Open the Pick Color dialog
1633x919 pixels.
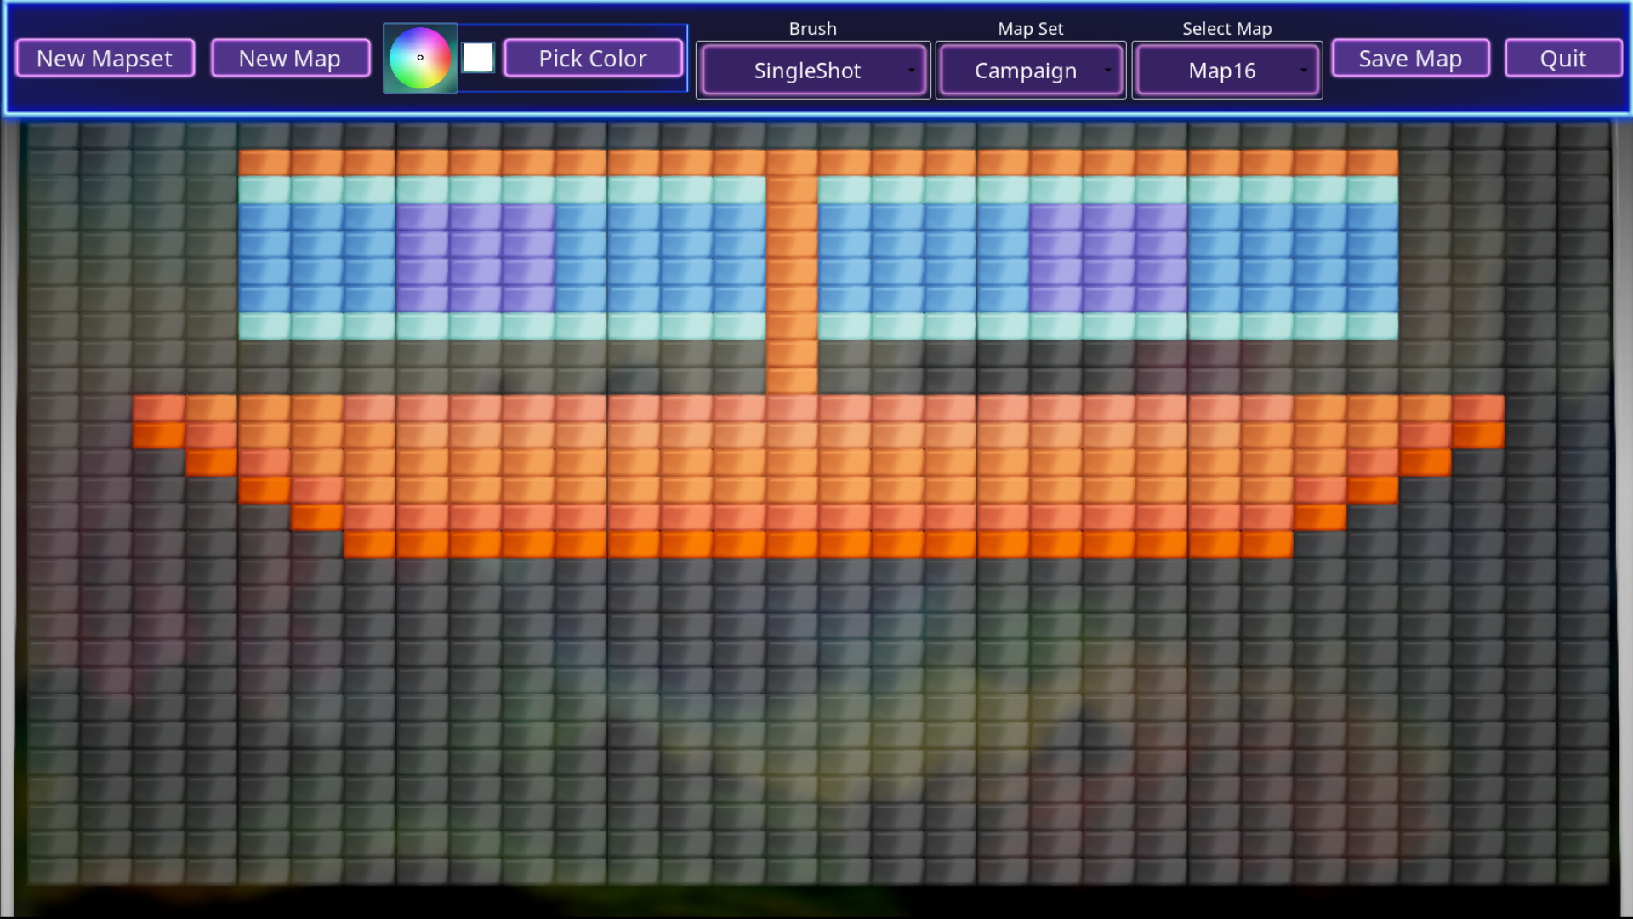click(592, 58)
